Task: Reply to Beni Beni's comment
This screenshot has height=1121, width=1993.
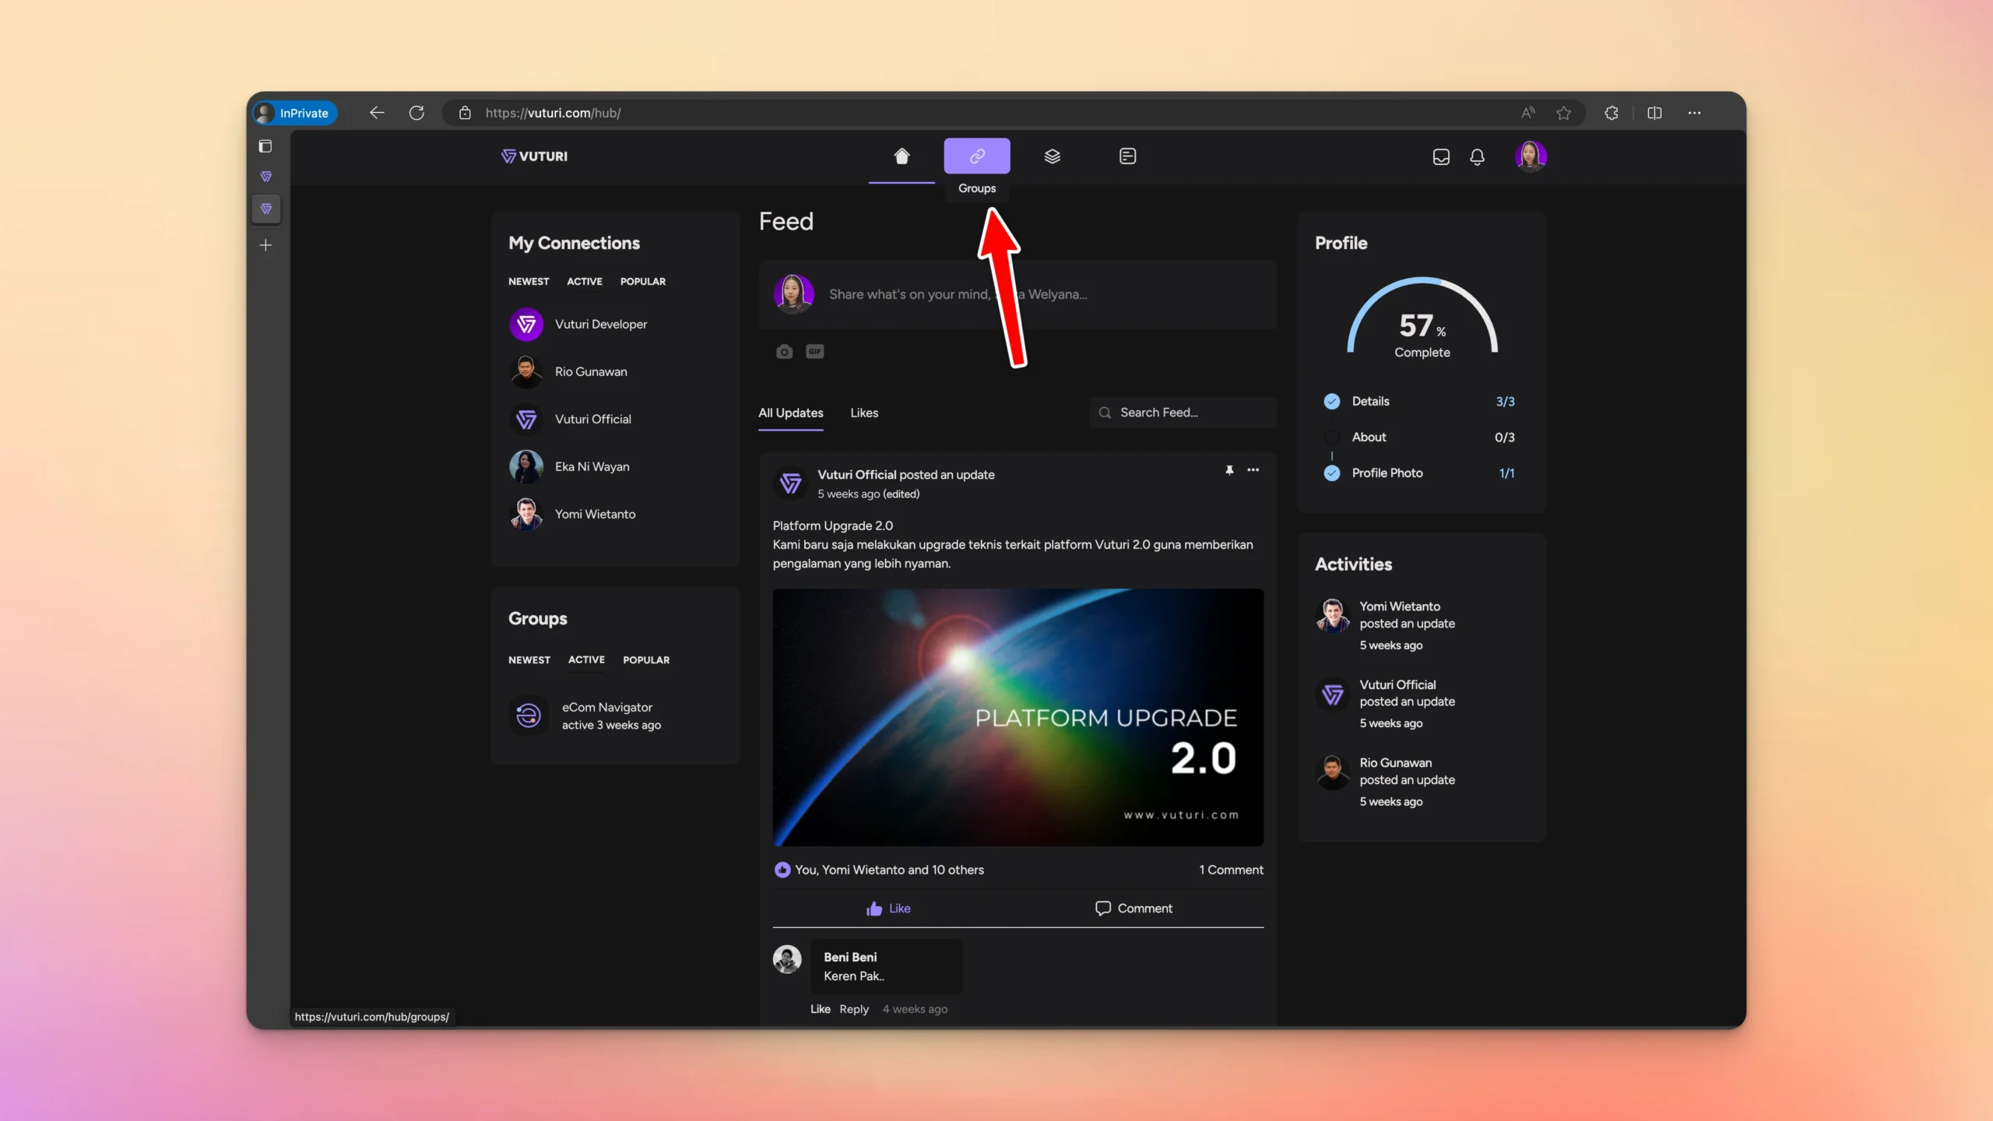Action: coord(854,1010)
